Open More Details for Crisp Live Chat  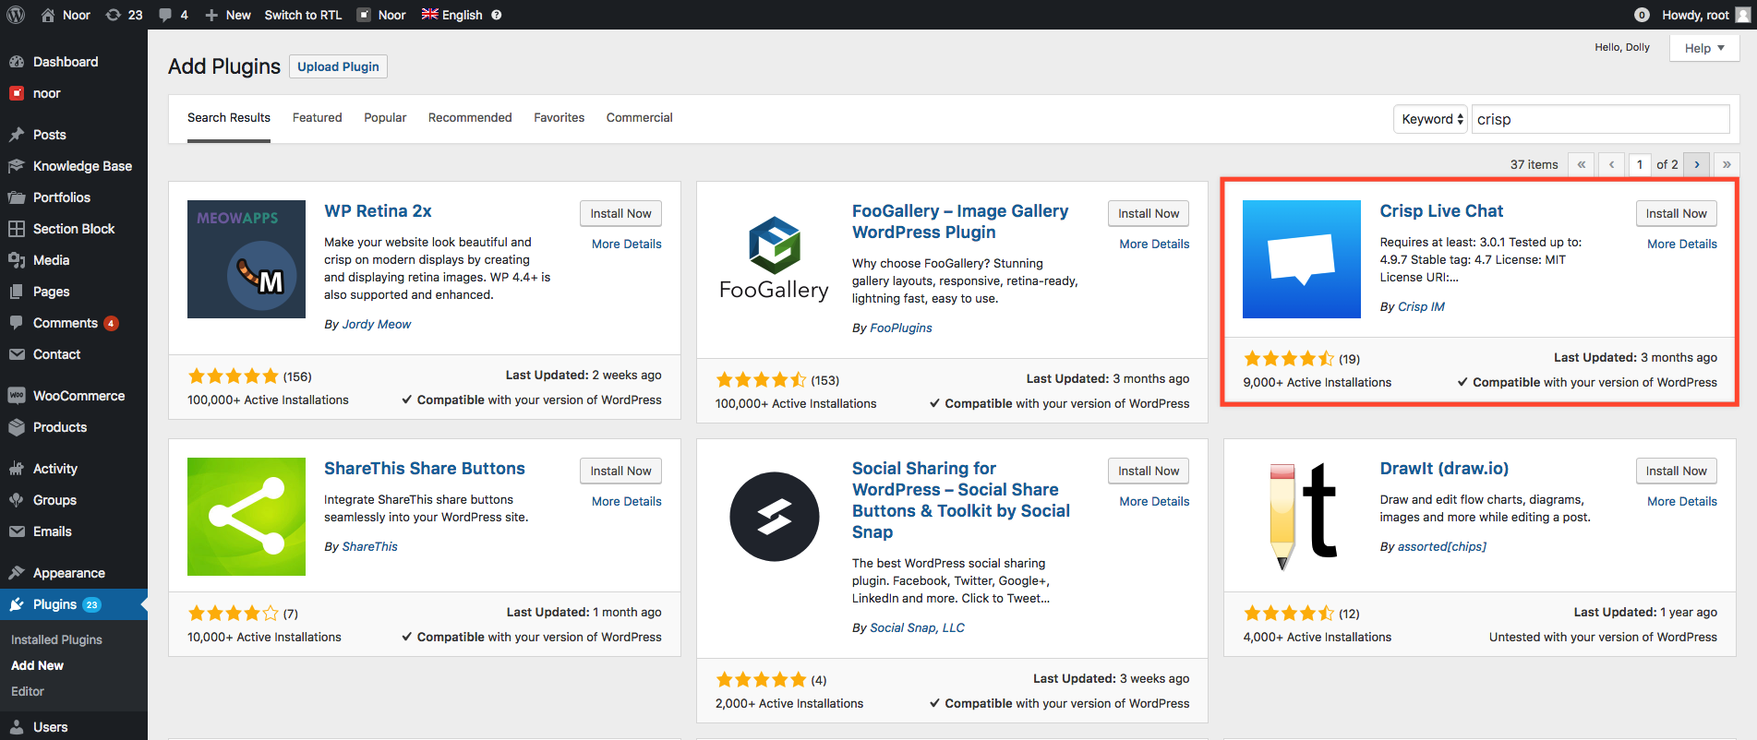[x=1682, y=244]
